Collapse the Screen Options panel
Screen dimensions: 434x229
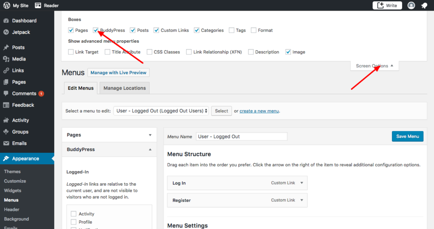(374, 66)
